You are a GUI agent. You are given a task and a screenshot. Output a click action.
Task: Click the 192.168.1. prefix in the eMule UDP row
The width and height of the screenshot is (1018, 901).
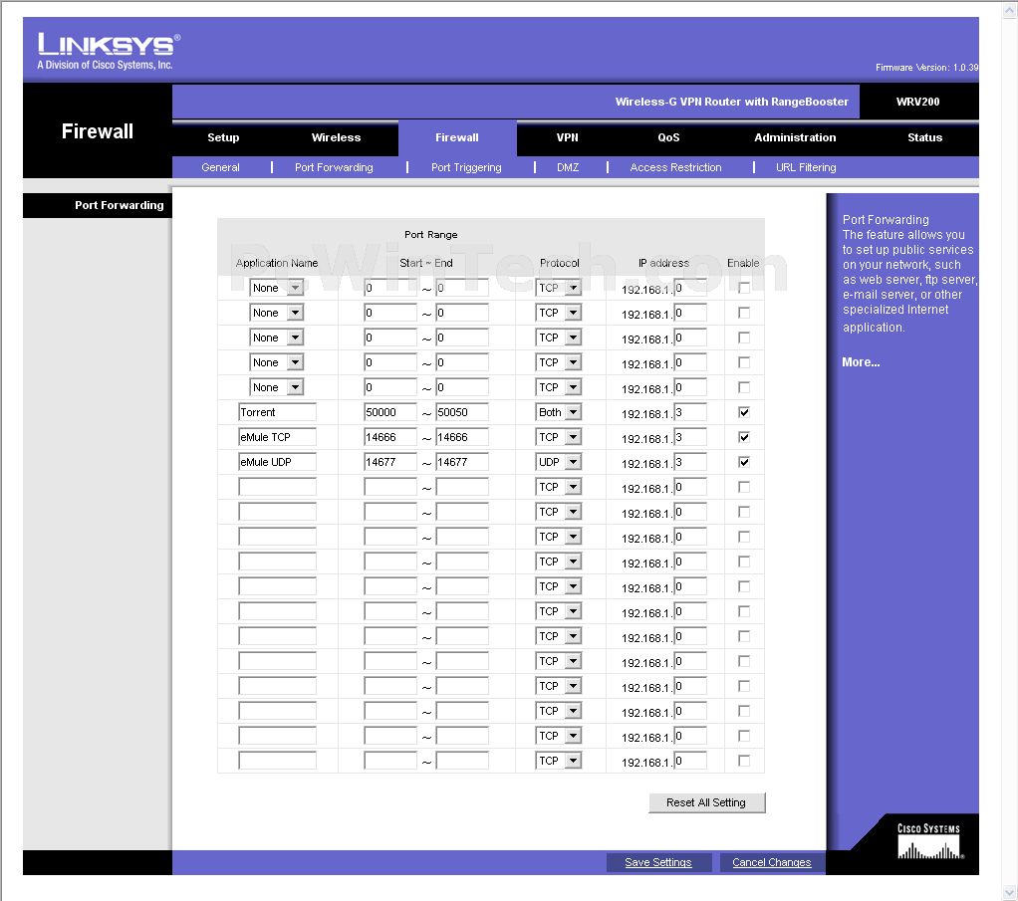pyautogui.click(x=646, y=464)
